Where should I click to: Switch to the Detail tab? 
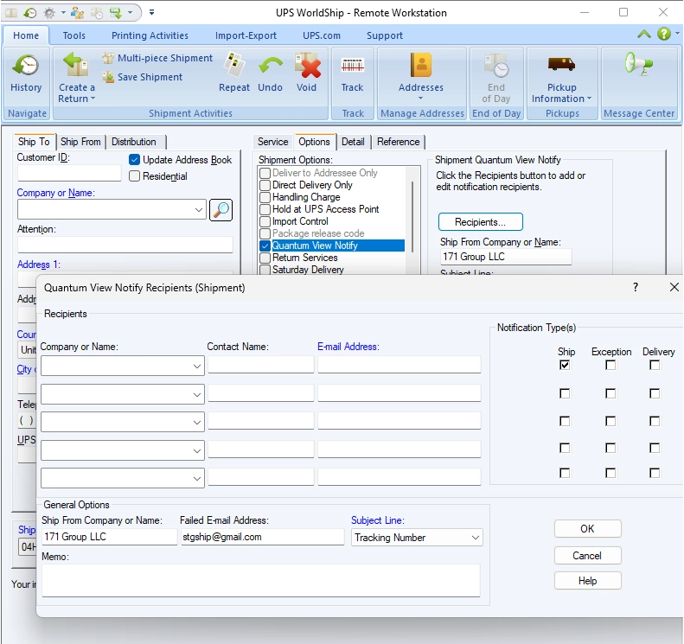click(353, 142)
